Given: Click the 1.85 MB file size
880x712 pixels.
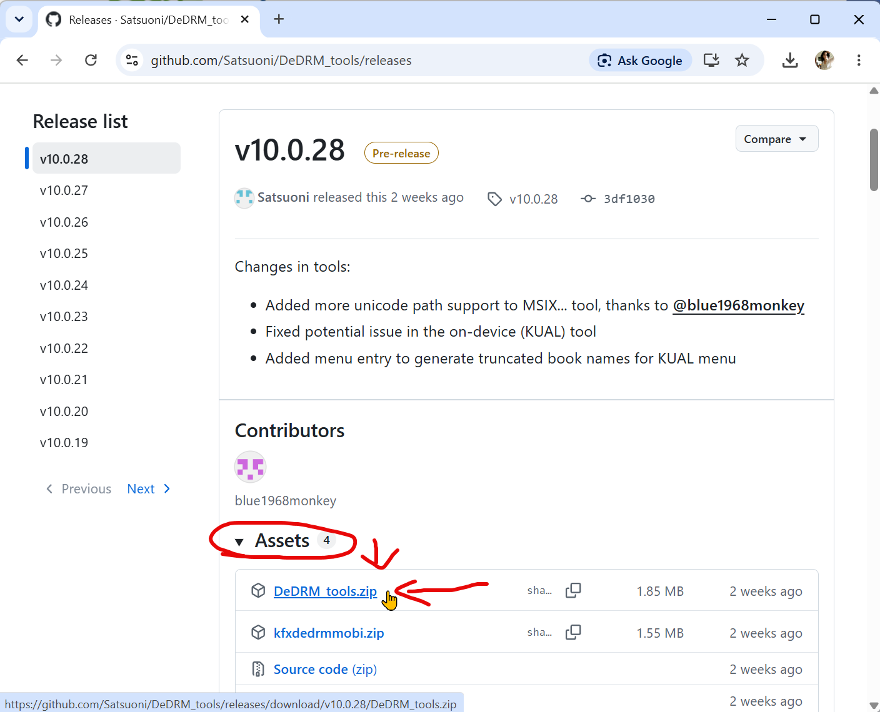Looking at the screenshot, I should click(660, 591).
